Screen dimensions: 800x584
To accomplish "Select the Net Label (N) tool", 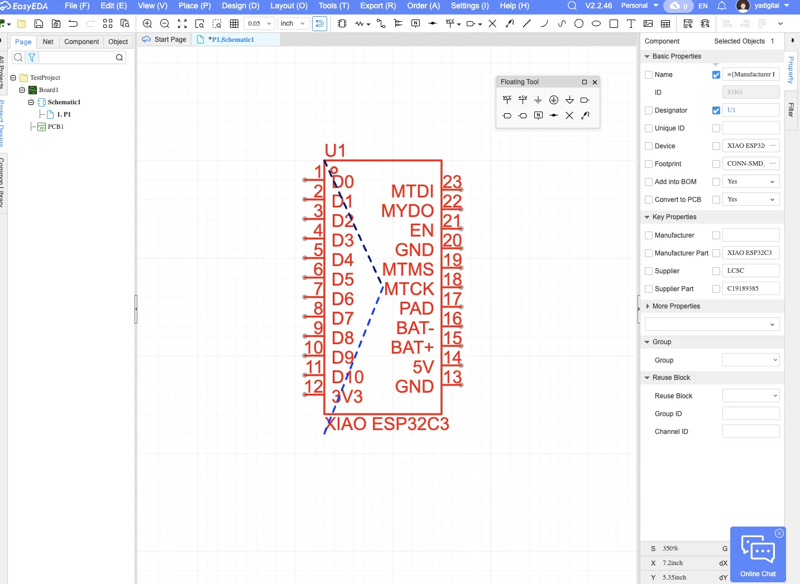I will (x=415, y=23).
